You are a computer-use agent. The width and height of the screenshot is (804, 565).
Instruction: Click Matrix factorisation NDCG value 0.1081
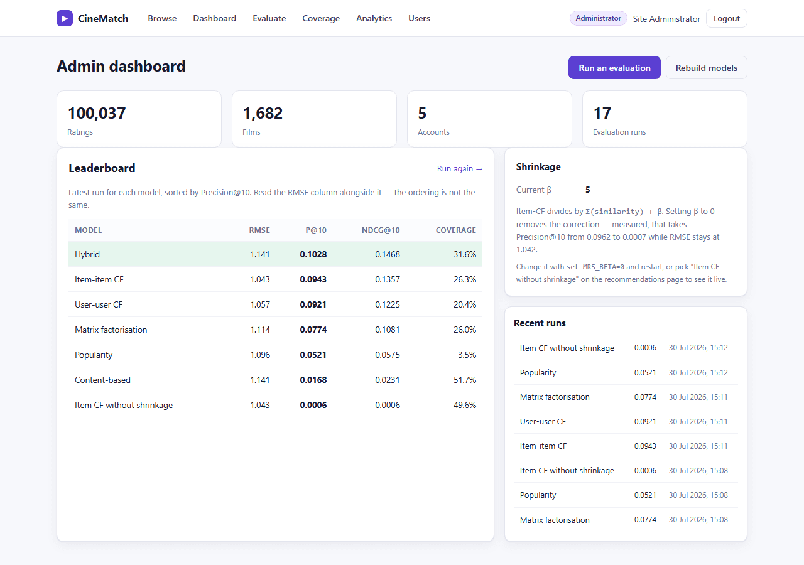click(x=388, y=330)
